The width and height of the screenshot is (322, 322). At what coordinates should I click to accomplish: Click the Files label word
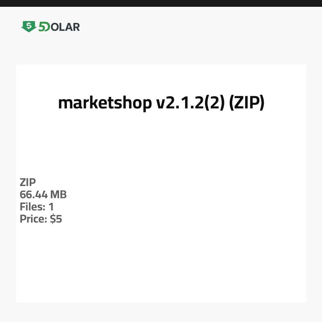coord(31,207)
